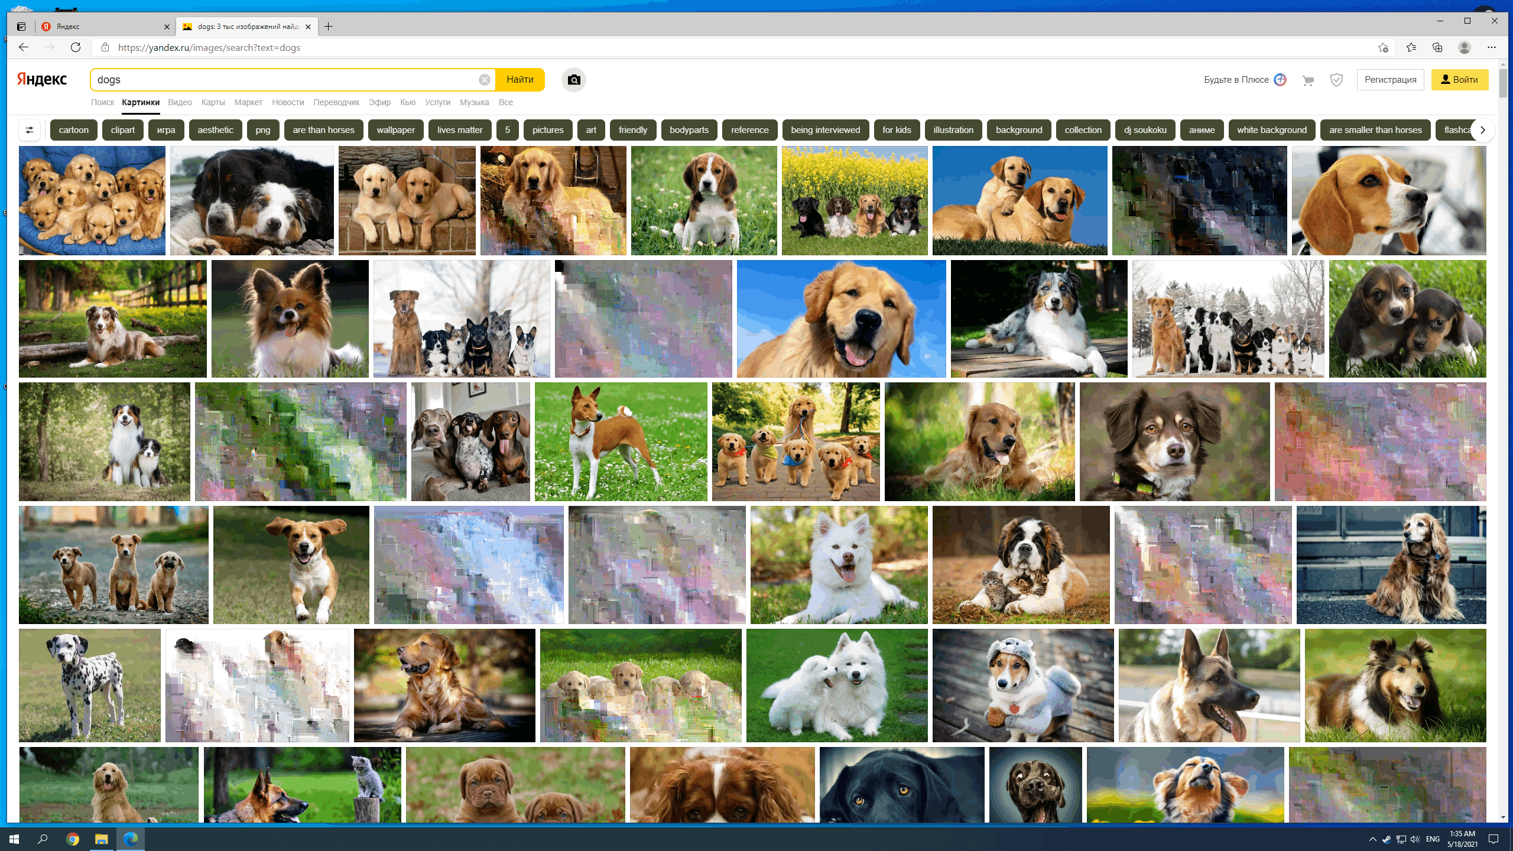
Task: Switch to the Видео tab
Action: 180,102
